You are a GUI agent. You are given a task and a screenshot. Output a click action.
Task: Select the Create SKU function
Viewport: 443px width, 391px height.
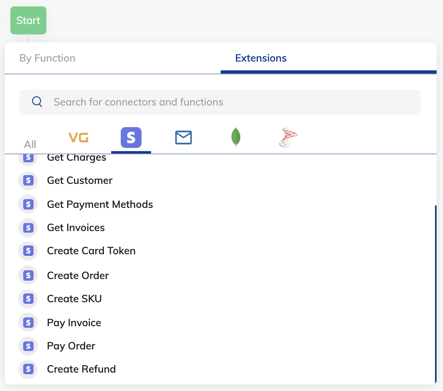point(74,299)
